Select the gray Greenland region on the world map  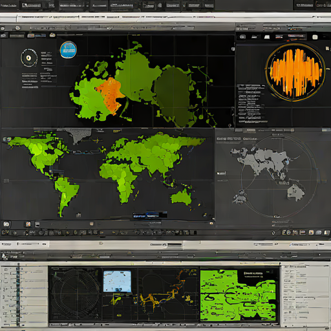click(x=79, y=135)
